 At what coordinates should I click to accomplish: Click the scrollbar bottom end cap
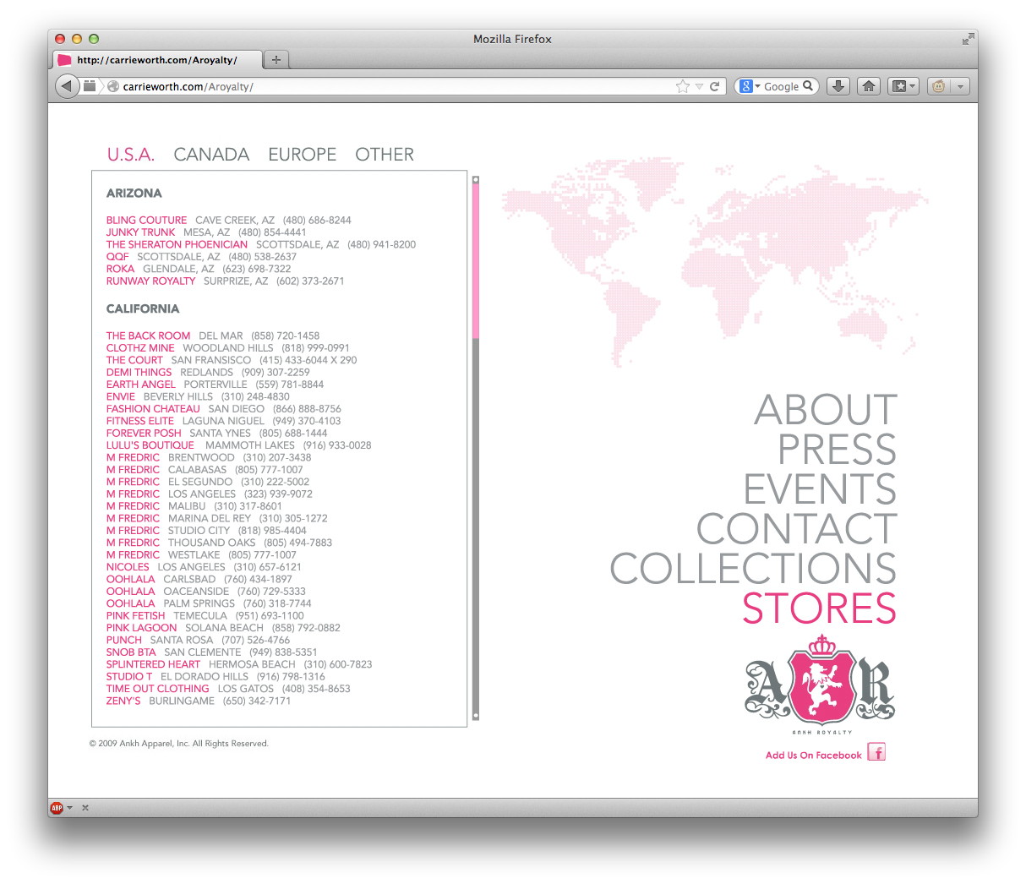476,716
